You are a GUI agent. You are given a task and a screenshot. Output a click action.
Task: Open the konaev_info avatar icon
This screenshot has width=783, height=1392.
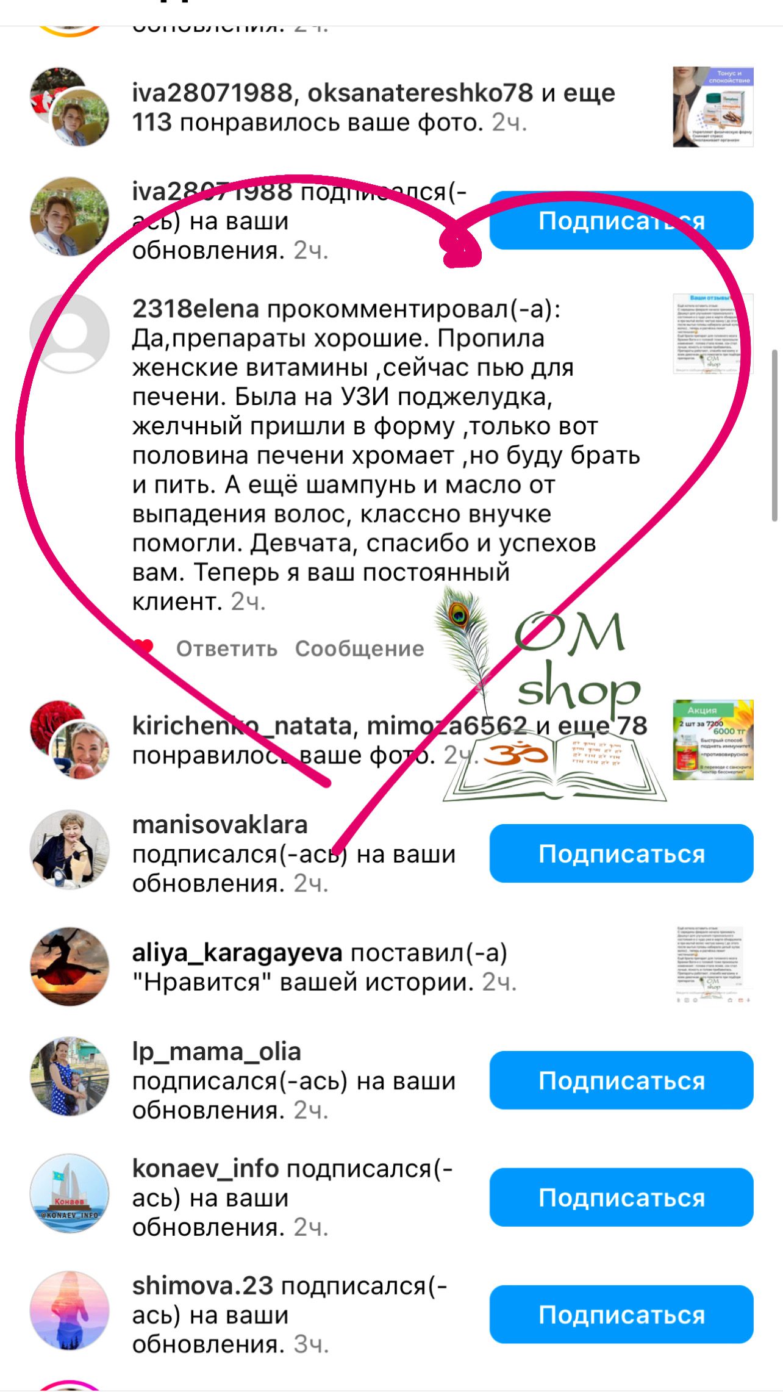point(70,1193)
